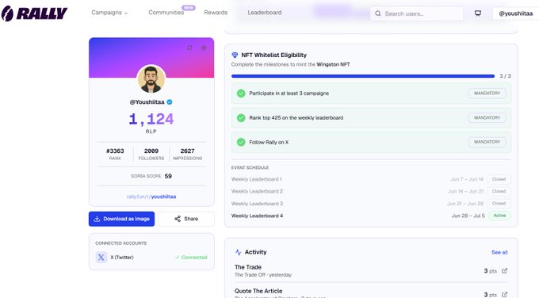Click Closed badge for Weekly Leaderboard 1

pos(499,179)
